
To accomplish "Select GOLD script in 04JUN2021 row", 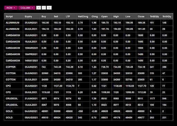I will click(x=9, y=111).
